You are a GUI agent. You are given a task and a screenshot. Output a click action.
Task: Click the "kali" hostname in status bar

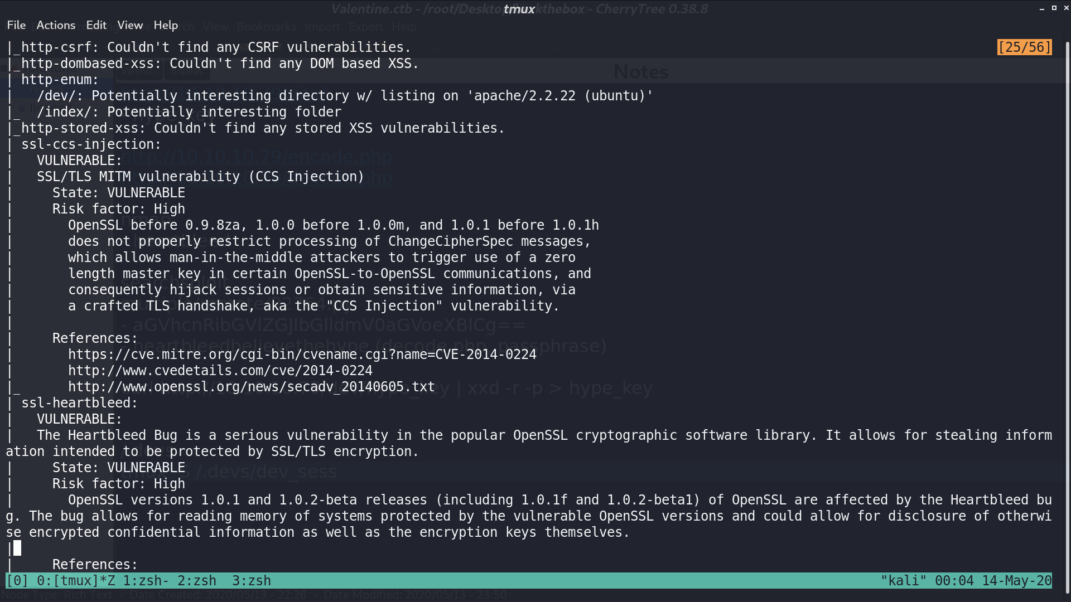pos(904,581)
